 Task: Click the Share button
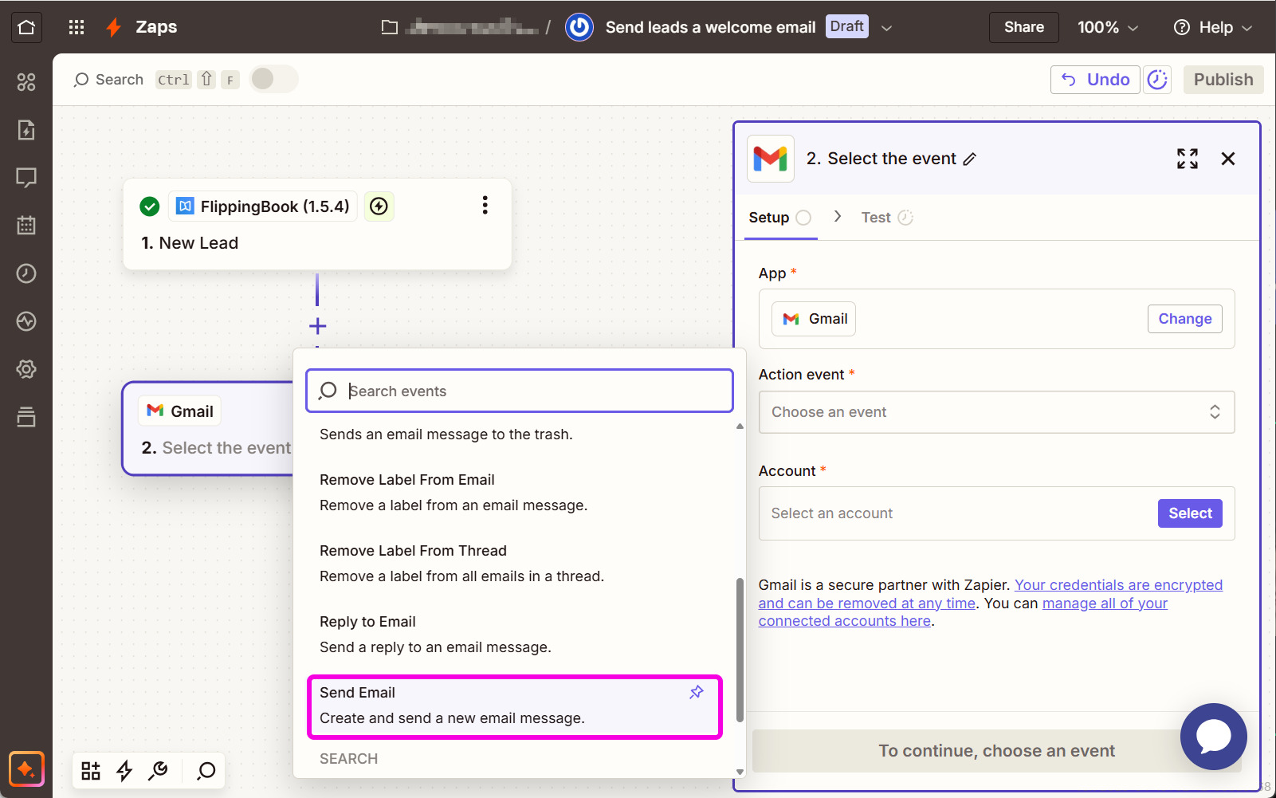click(1023, 27)
